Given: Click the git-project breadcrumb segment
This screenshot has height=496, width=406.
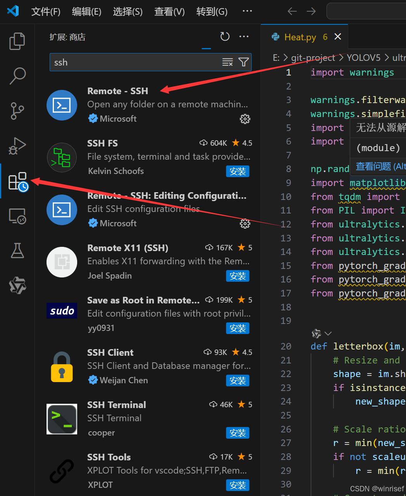Looking at the screenshot, I should (313, 58).
